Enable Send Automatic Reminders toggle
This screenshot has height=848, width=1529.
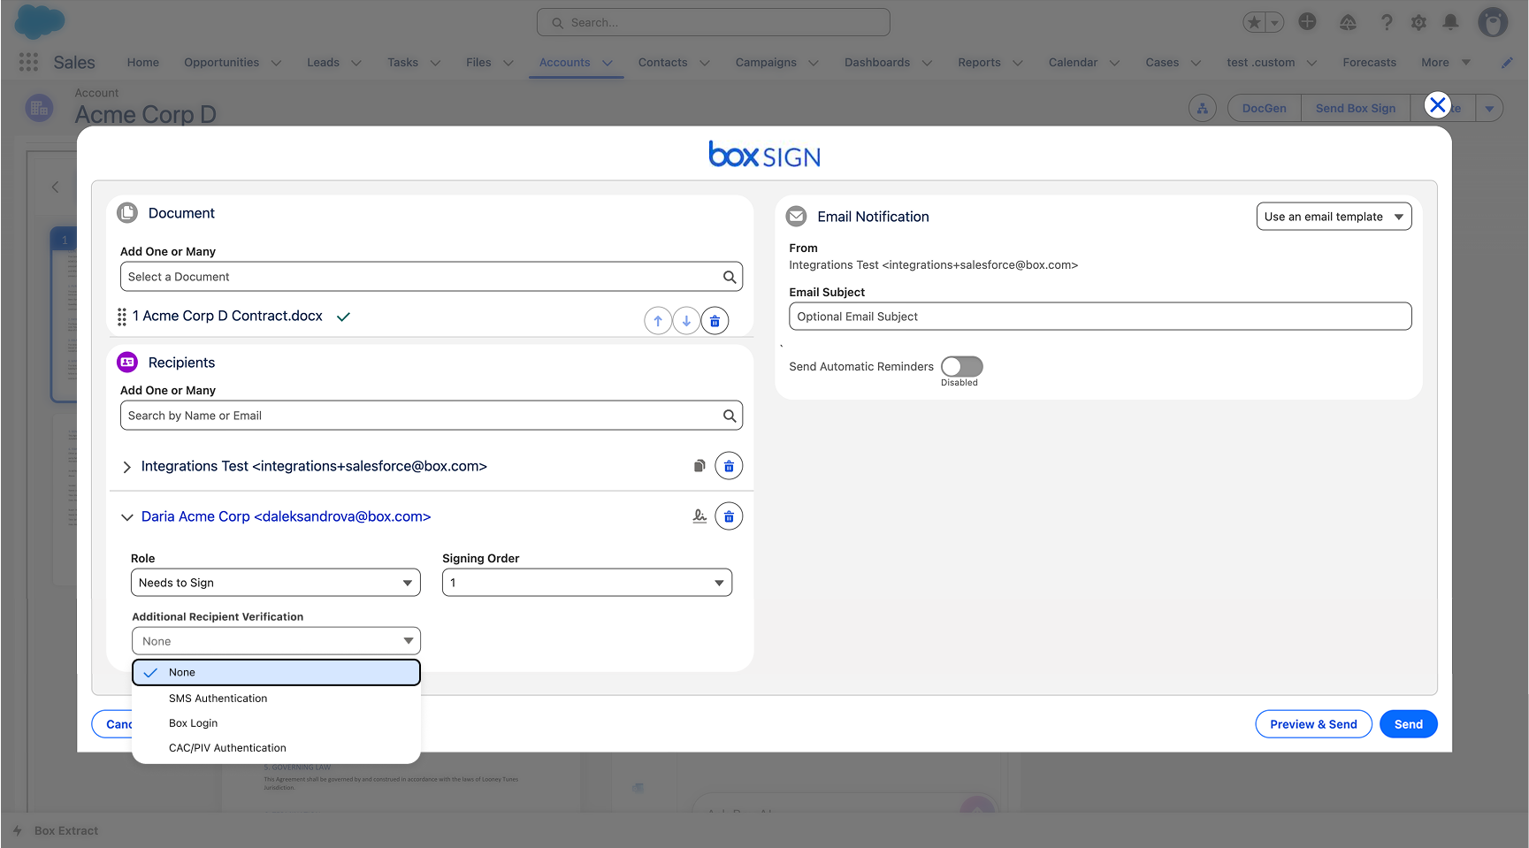click(x=961, y=366)
